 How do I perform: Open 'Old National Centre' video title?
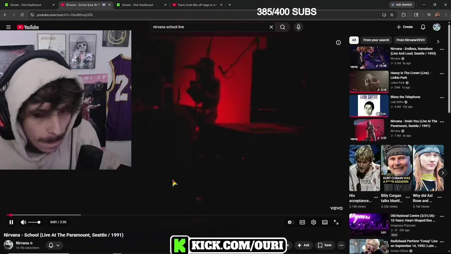(x=413, y=218)
